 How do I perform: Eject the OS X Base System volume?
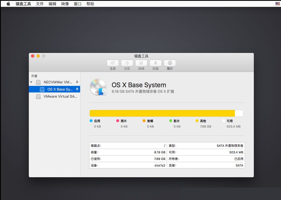coord(77,89)
